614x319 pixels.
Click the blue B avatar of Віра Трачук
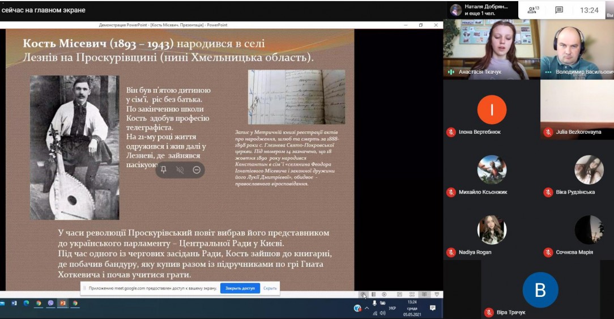click(x=540, y=290)
